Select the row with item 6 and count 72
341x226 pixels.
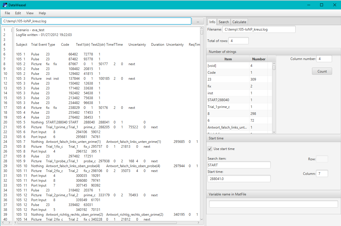point(239,120)
